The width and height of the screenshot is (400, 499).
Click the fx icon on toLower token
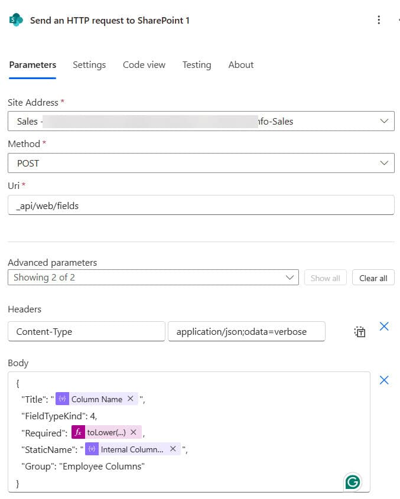point(78,432)
